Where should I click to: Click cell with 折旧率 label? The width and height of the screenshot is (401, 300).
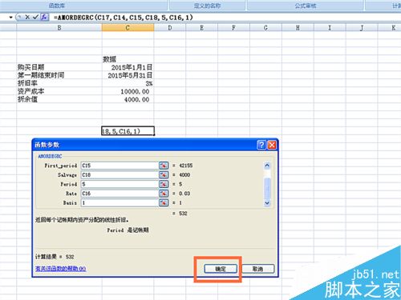tap(59, 83)
